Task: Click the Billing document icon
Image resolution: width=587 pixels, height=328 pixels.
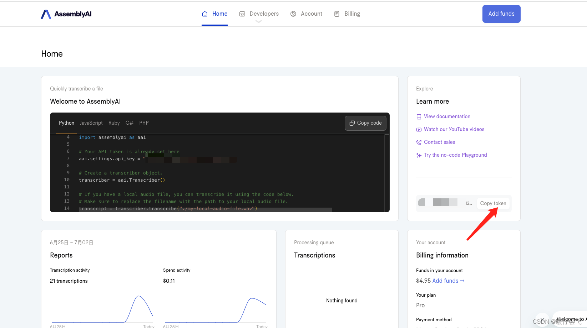Action: (x=337, y=14)
